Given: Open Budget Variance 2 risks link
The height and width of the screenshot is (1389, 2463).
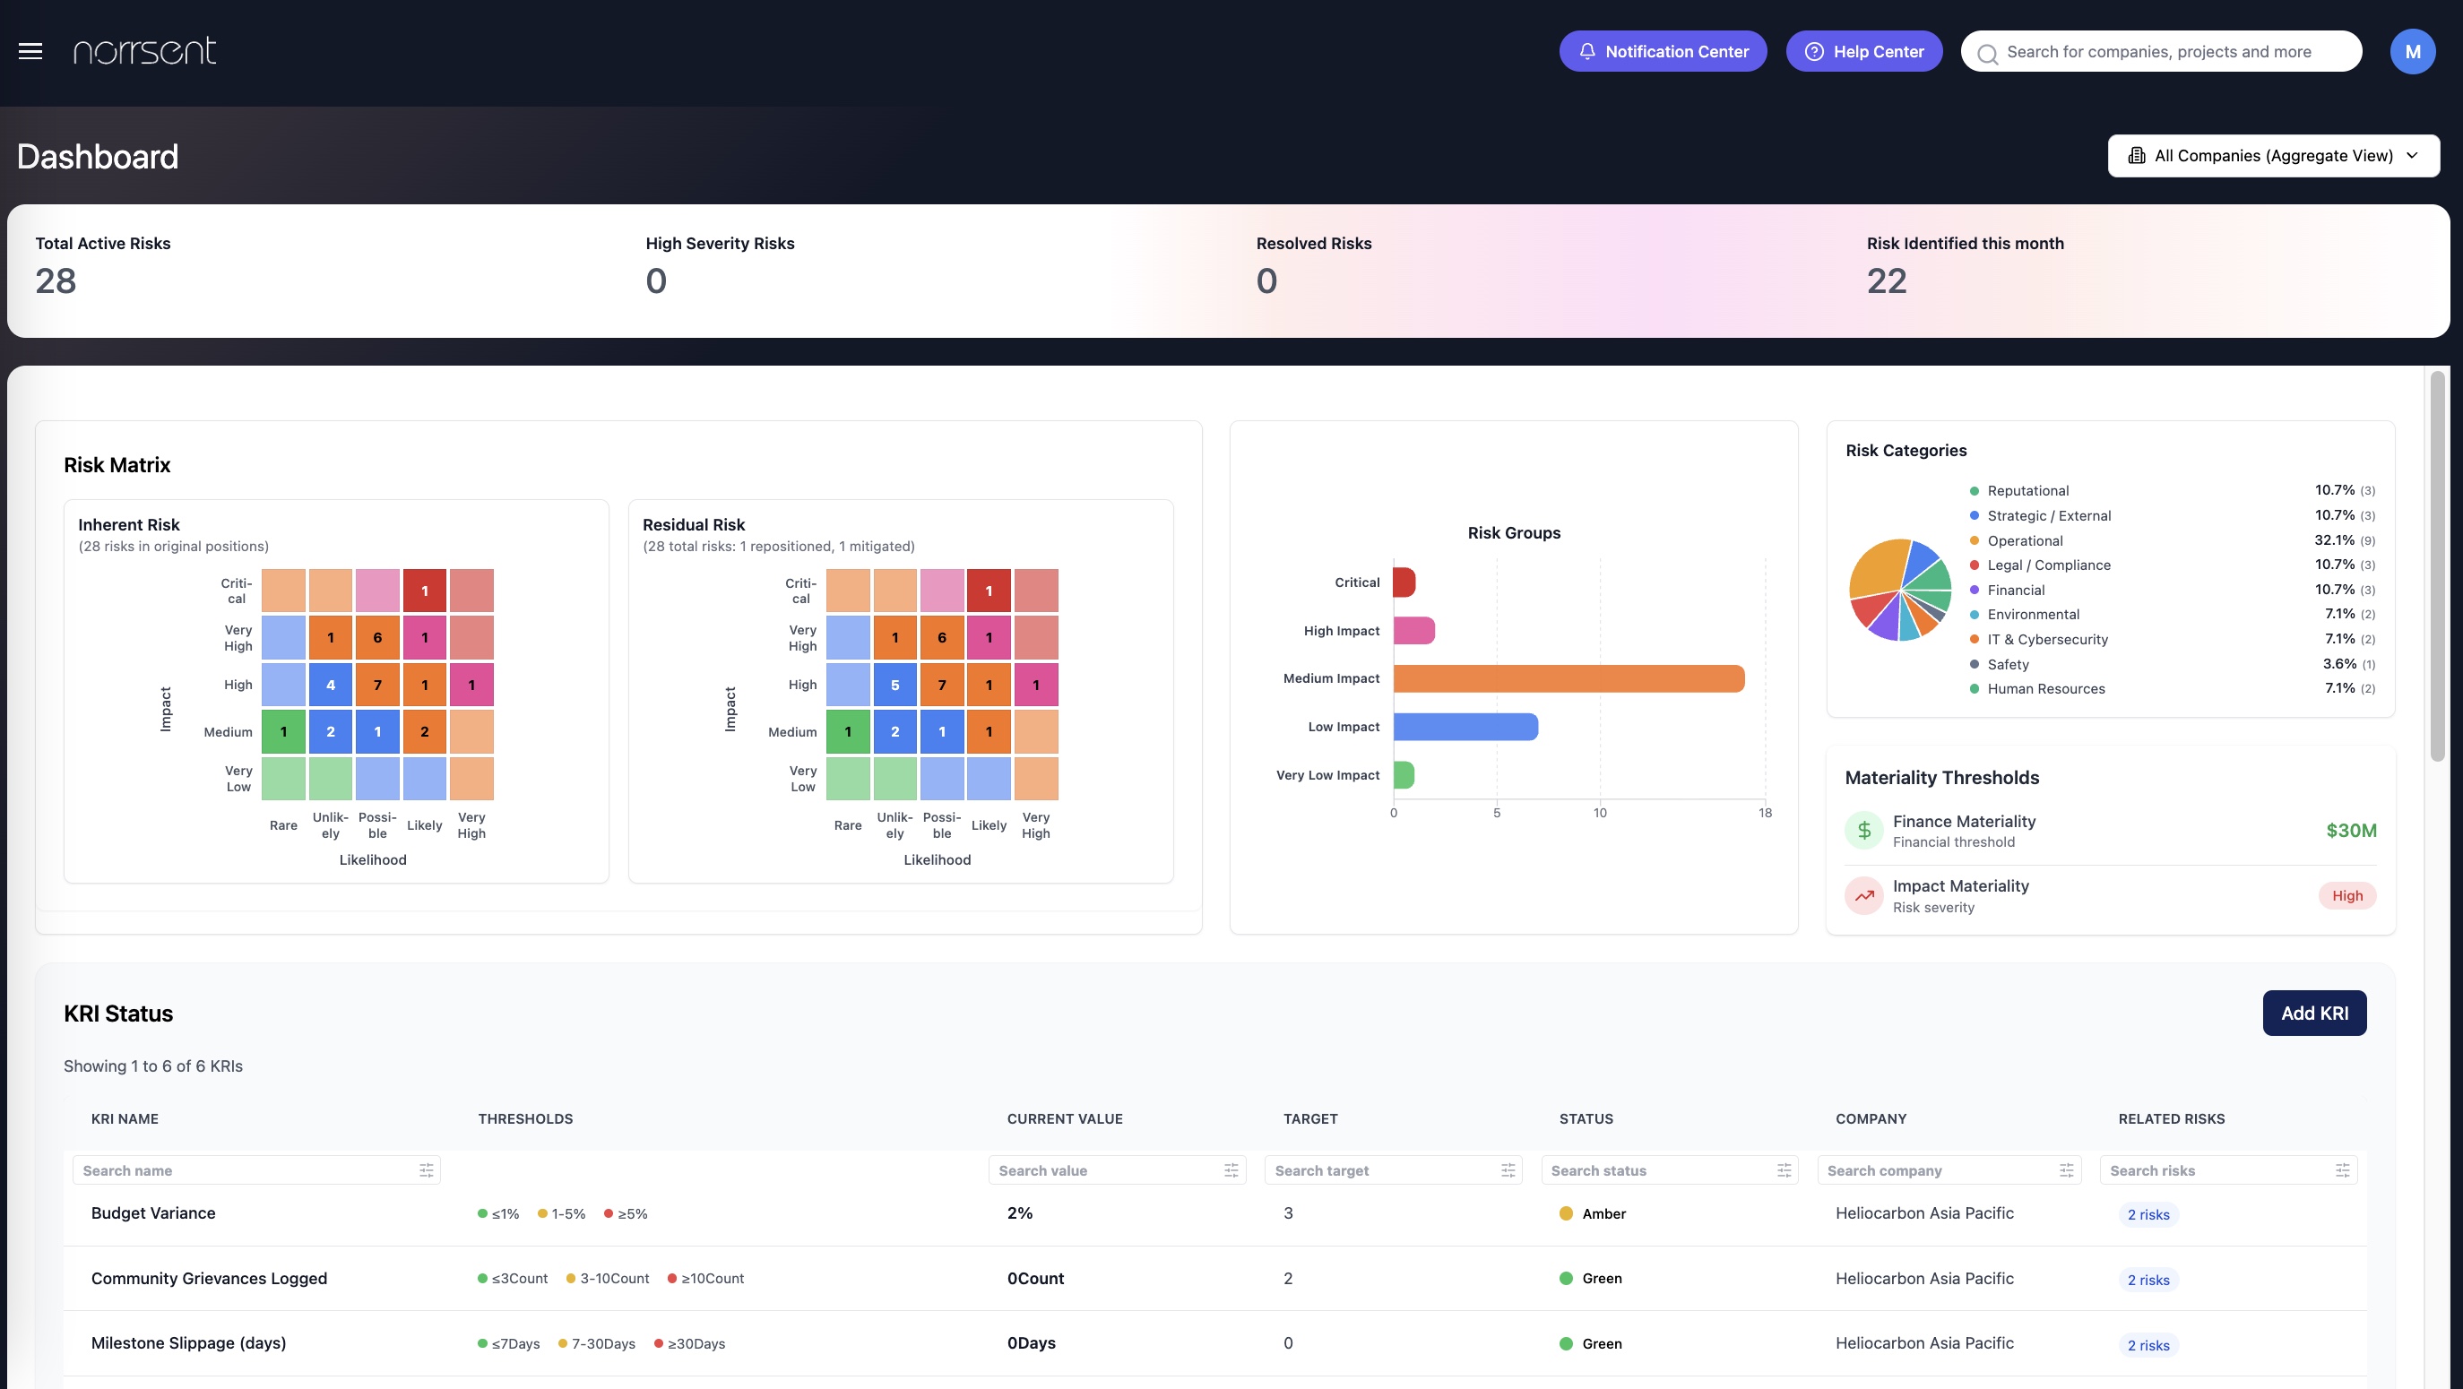Looking at the screenshot, I should 2148,1215.
